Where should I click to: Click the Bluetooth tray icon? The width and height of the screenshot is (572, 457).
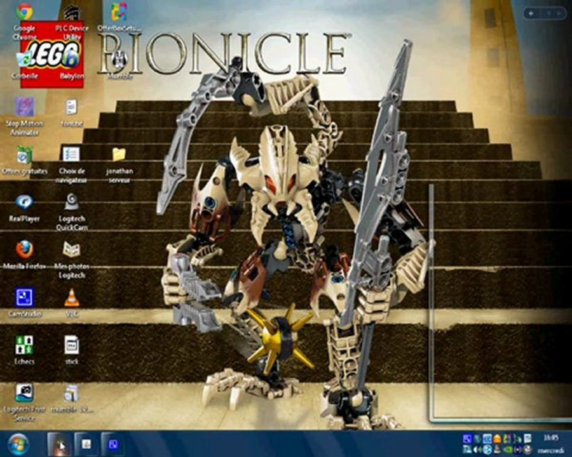click(x=487, y=450)
